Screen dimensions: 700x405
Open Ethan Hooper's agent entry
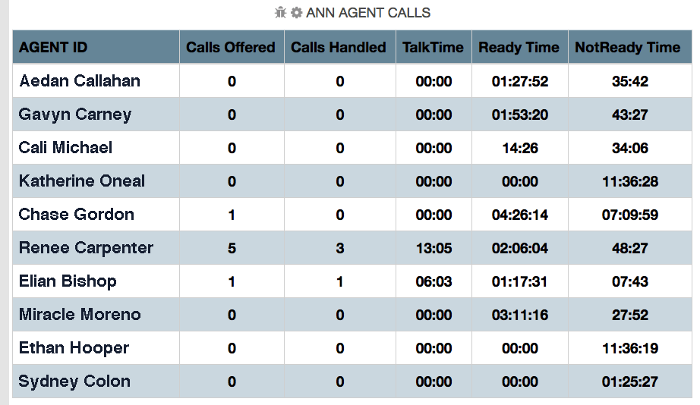[x=74, y=348]
